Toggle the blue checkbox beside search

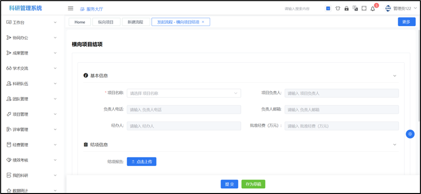click(328, 8)
